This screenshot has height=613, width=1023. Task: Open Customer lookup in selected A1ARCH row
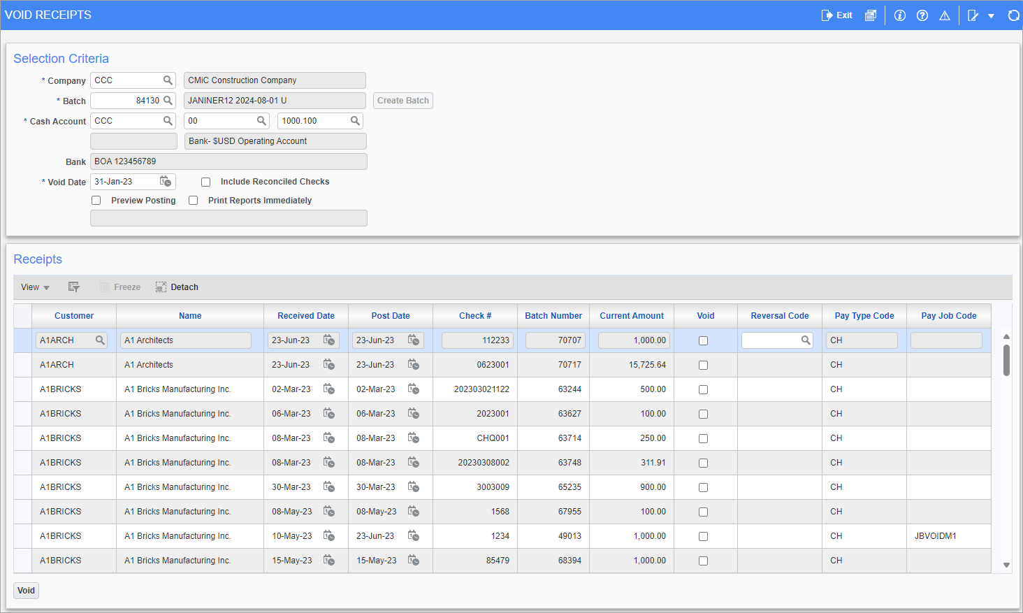(100, 340)
